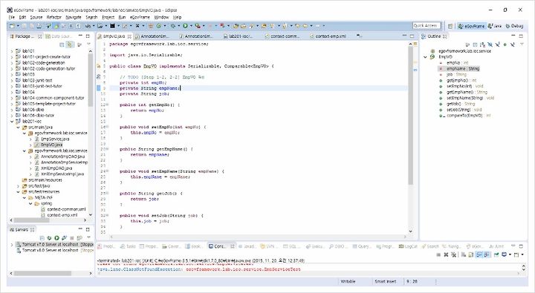535x293 pixels.
Task: Collapse the src/main/java folder
Action: [19, 127]
